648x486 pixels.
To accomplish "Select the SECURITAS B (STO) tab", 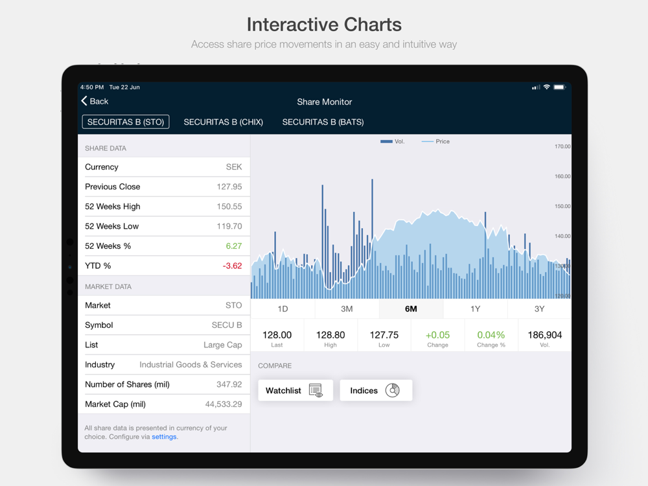I will tap(126, 122).
